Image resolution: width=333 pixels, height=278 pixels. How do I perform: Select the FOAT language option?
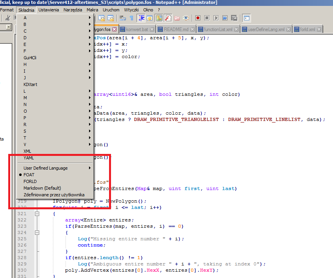coord(29,175)
